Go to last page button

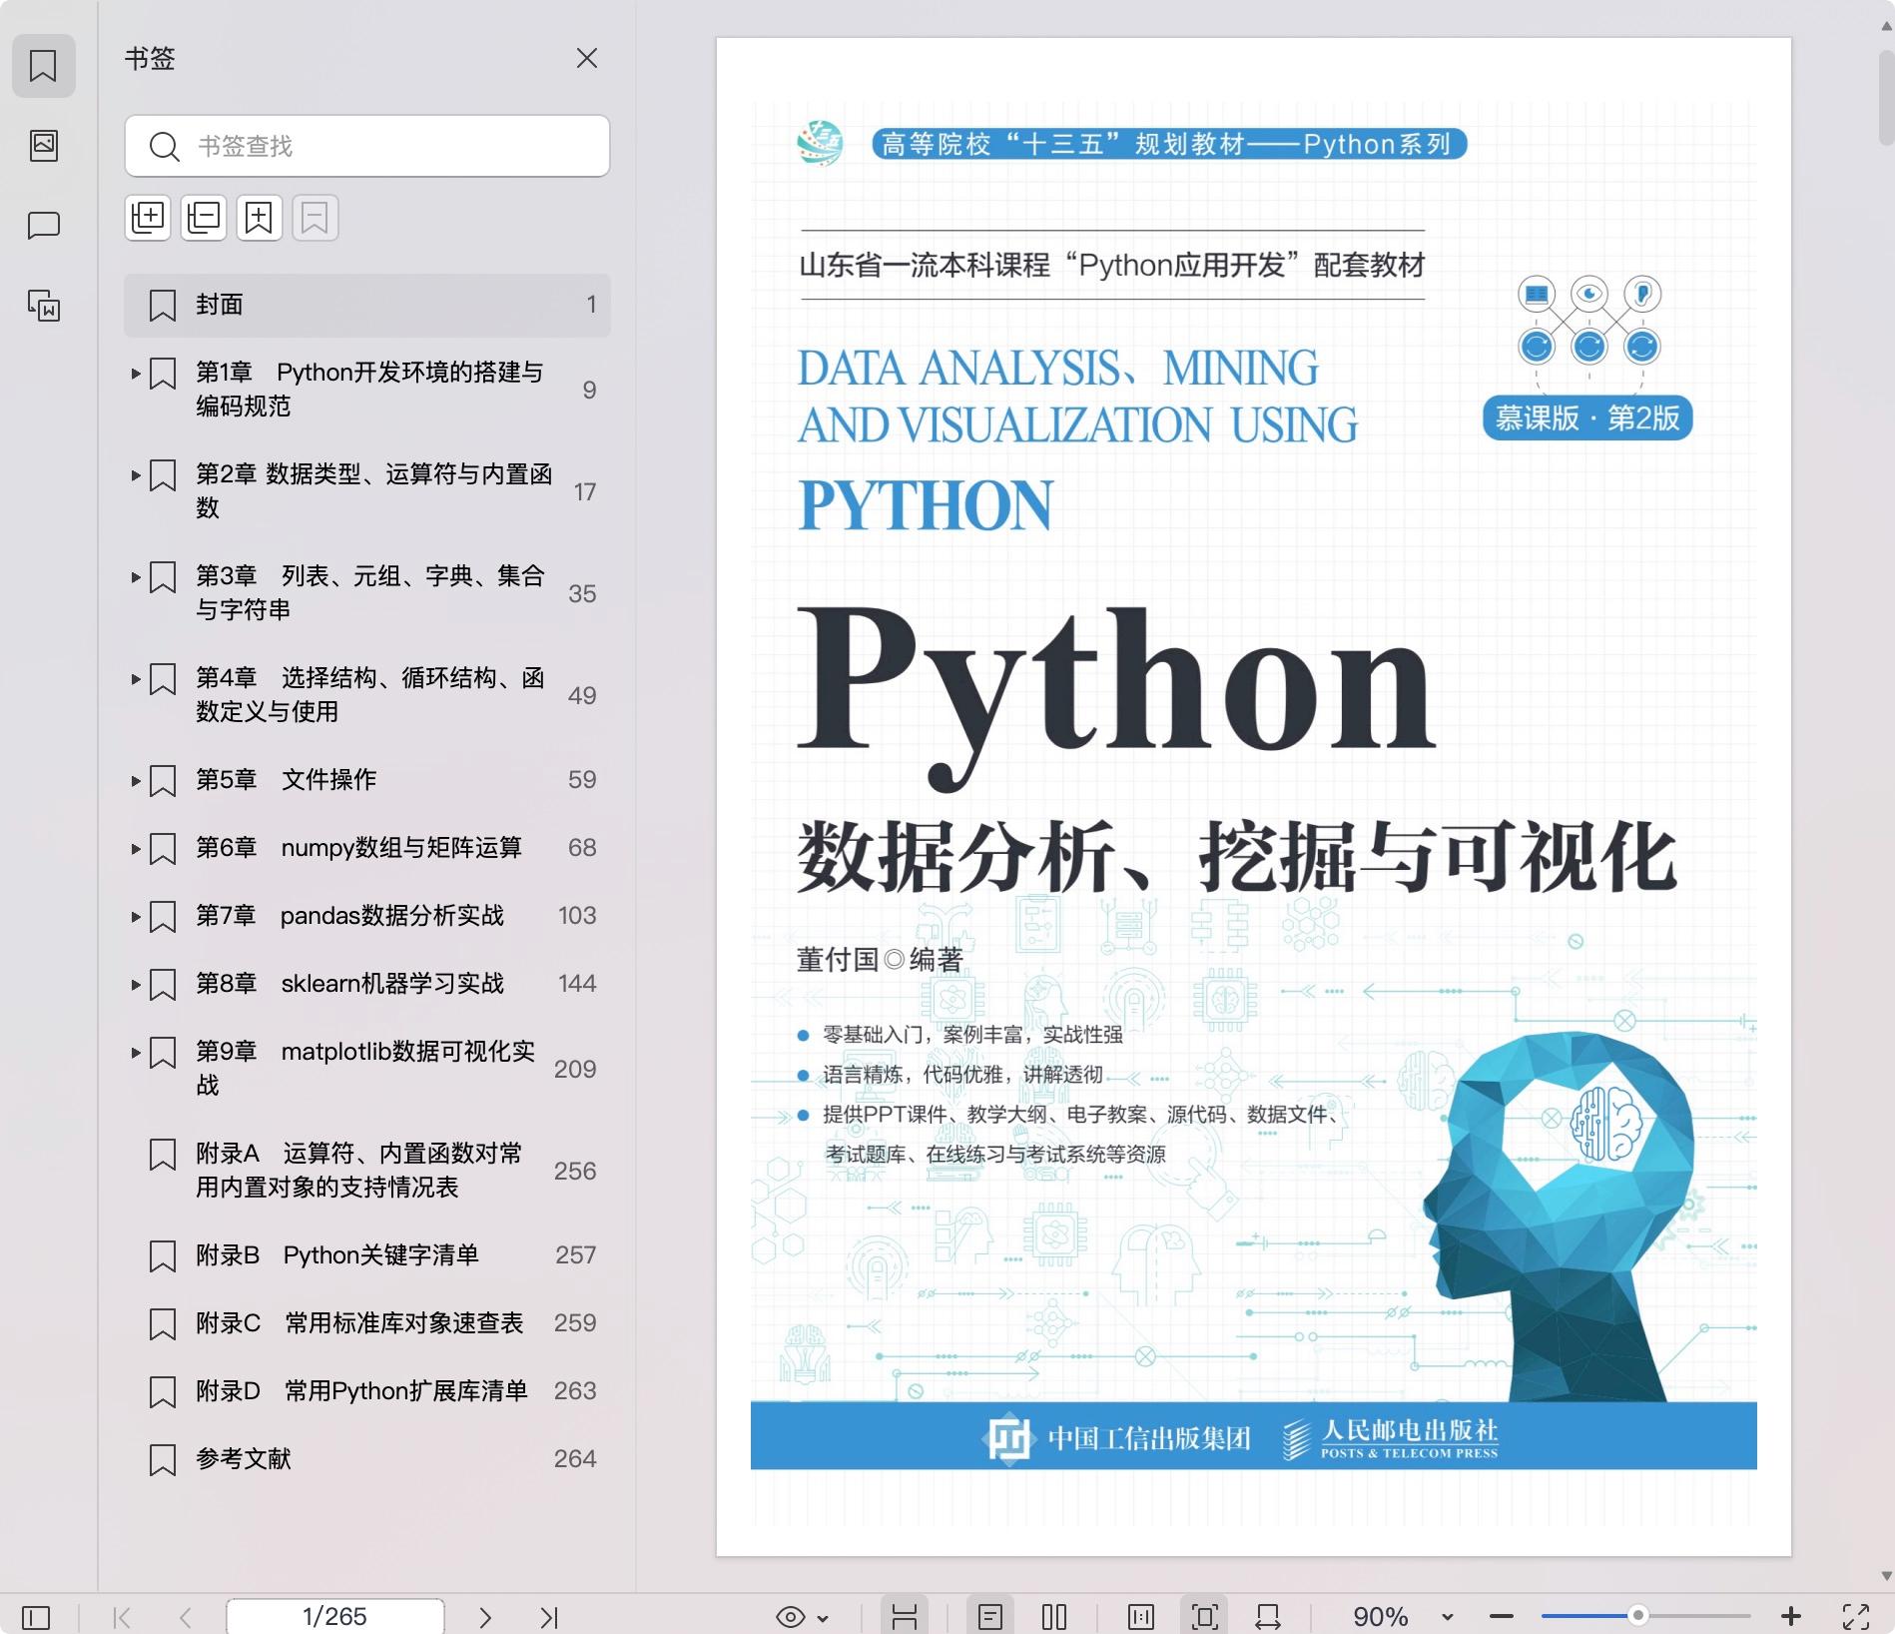[549, 1616]
